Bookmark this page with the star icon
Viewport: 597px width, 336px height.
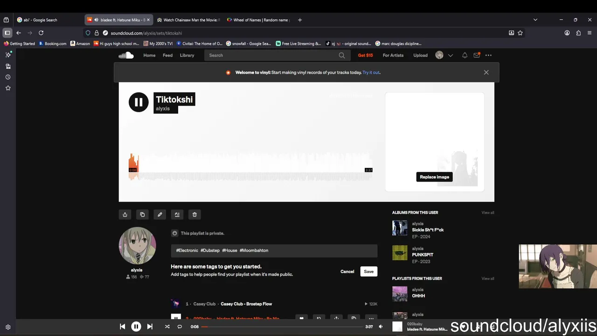click(520, 33)
